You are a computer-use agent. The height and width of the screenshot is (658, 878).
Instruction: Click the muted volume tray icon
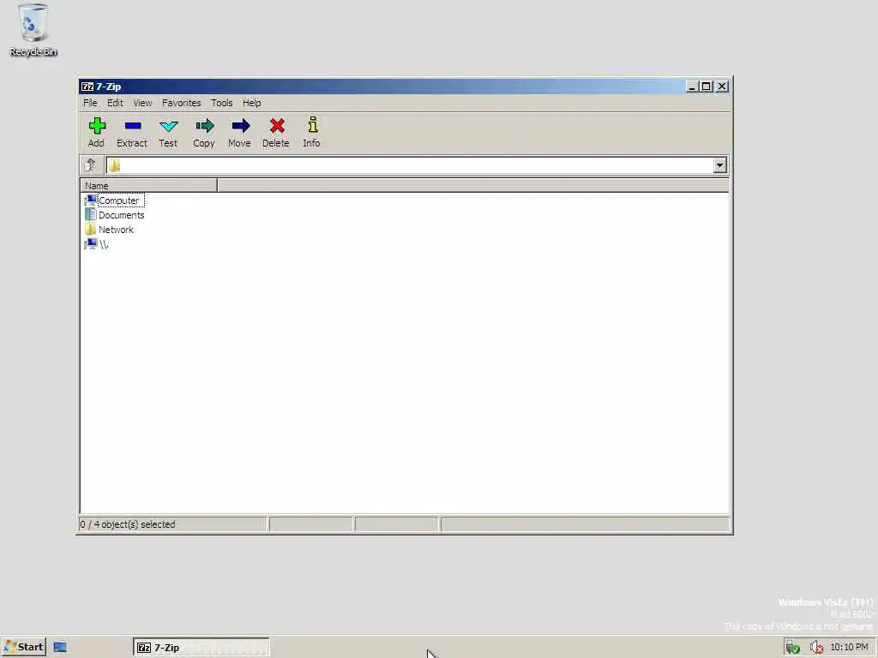816,648
